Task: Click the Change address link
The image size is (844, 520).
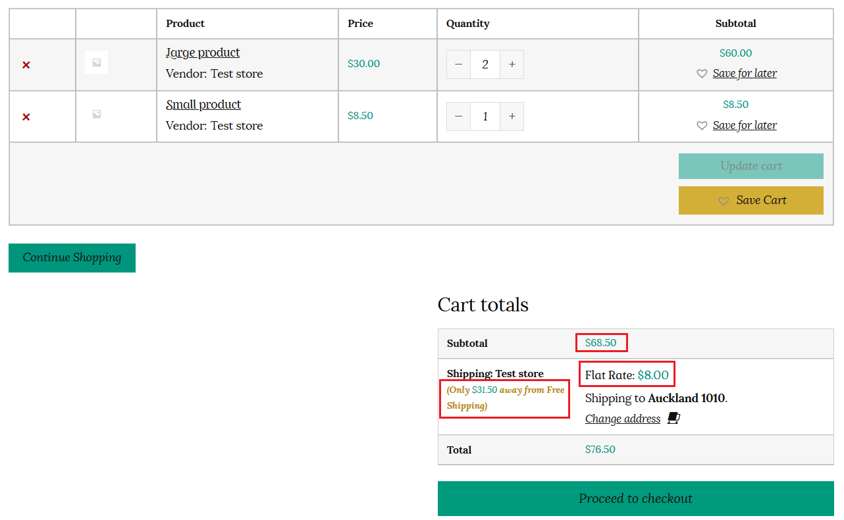Action: point(623,419)
